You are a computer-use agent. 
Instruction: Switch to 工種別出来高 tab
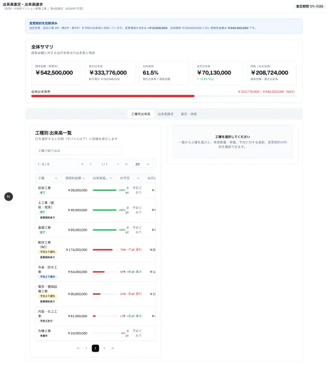(x=140, y=114)
